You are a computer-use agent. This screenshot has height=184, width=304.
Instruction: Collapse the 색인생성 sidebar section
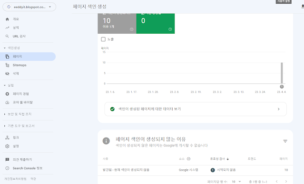pos(12,48)
